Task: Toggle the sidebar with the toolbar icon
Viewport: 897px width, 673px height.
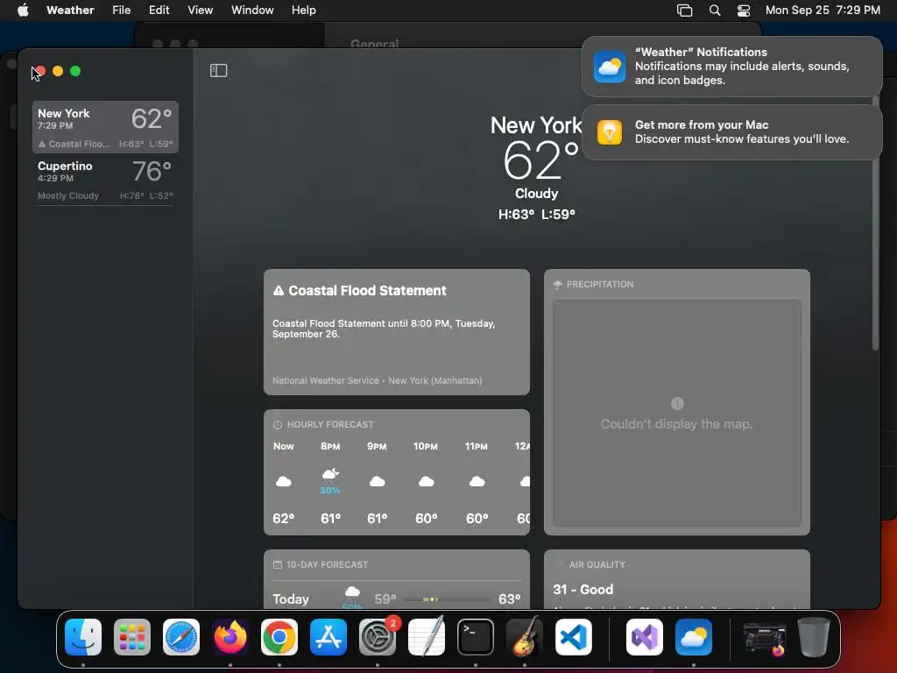Action: [x=218, y=70]
